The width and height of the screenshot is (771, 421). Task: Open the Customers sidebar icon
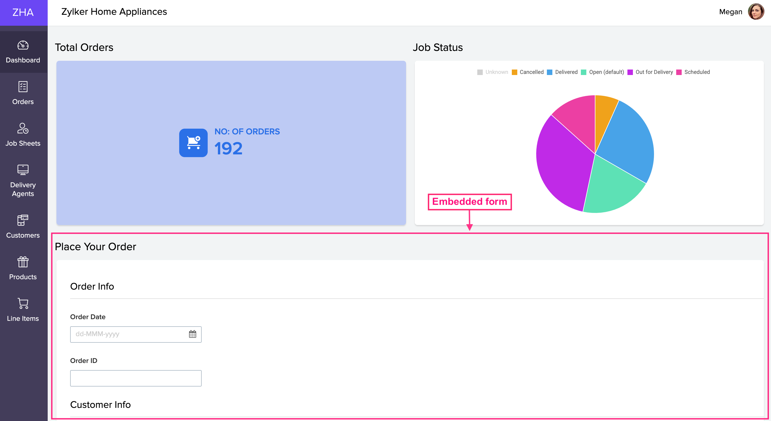pos(23,220)
